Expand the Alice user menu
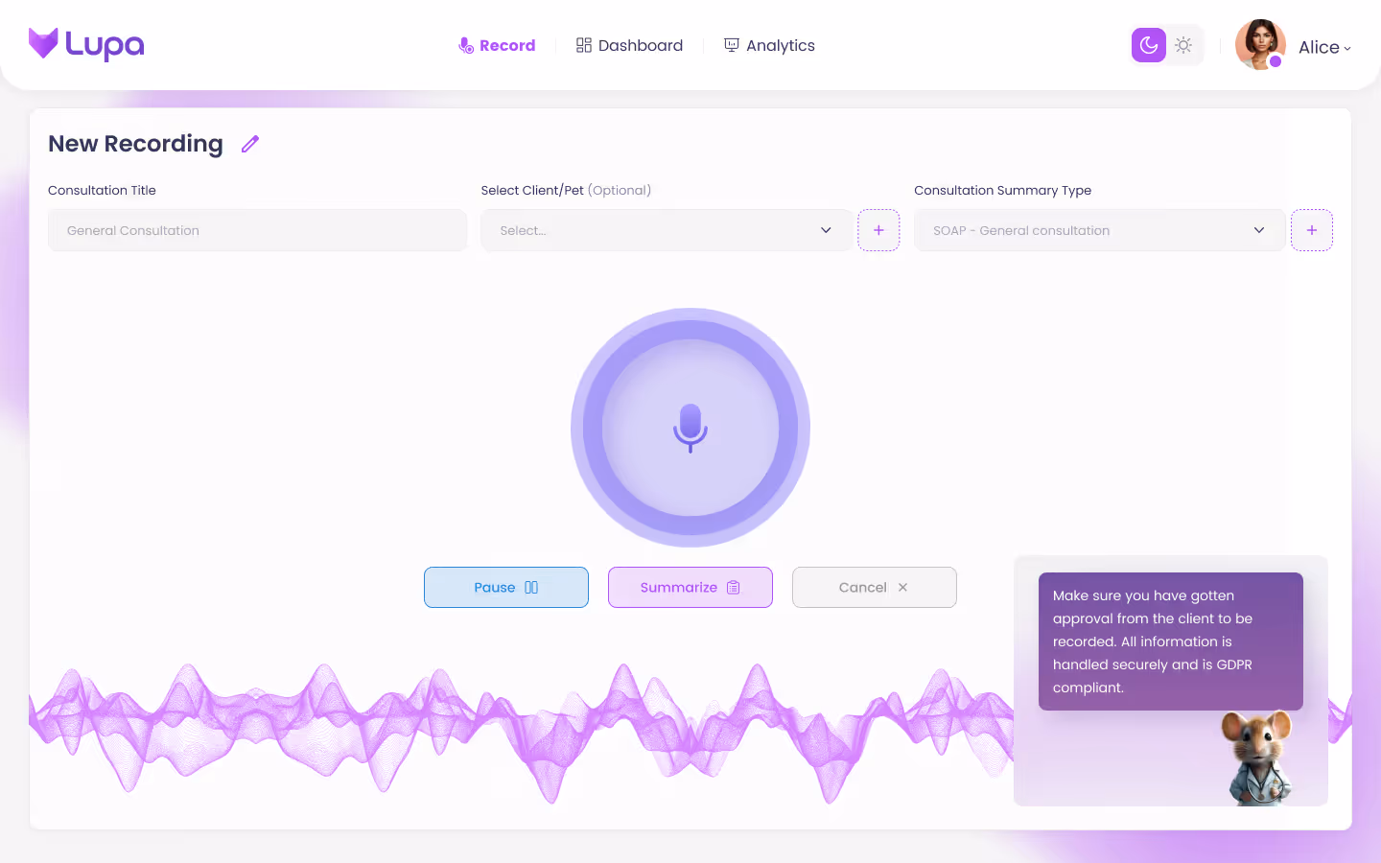The image size is (1381, 863). point(1324,47)
